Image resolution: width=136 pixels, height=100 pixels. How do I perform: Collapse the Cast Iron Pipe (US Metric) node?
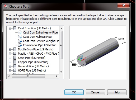pyautogui.click(x=10, y=28)
